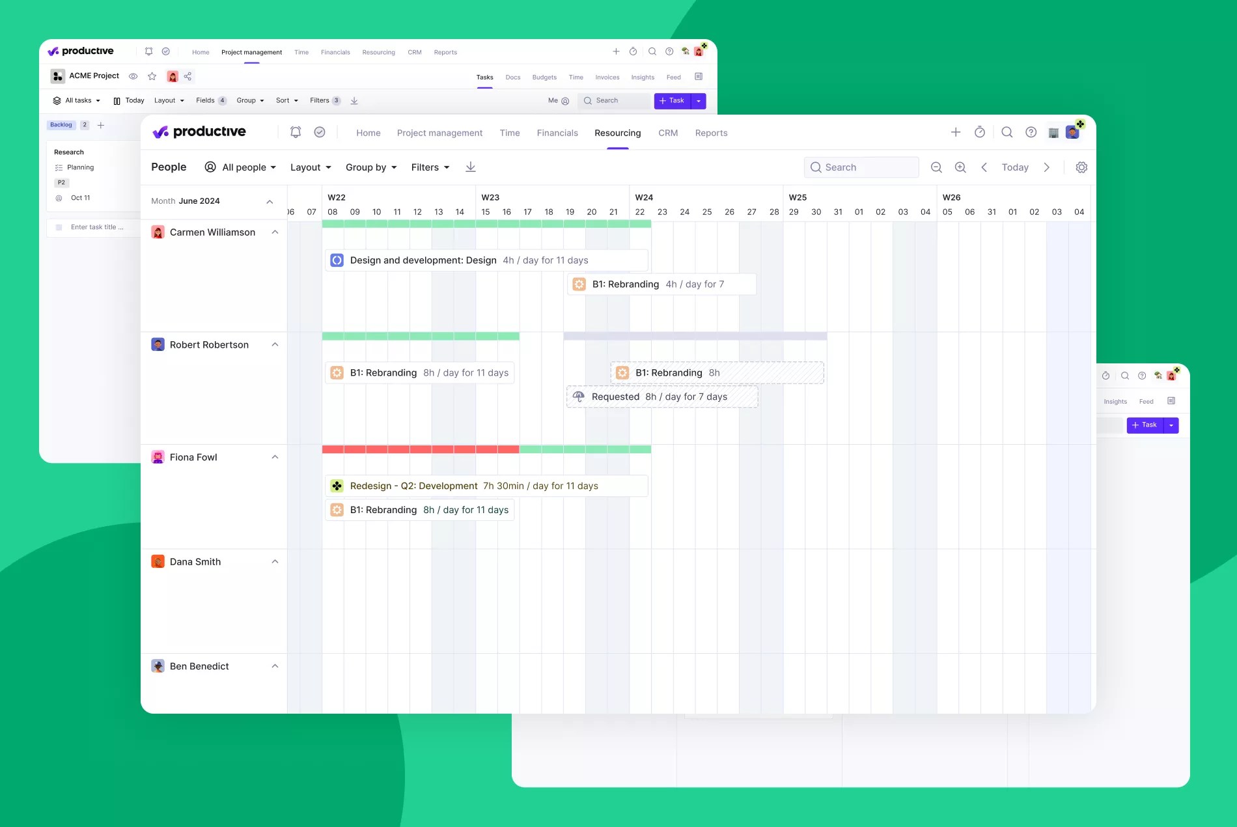Zoom in on the timeline

click(960, 167)
